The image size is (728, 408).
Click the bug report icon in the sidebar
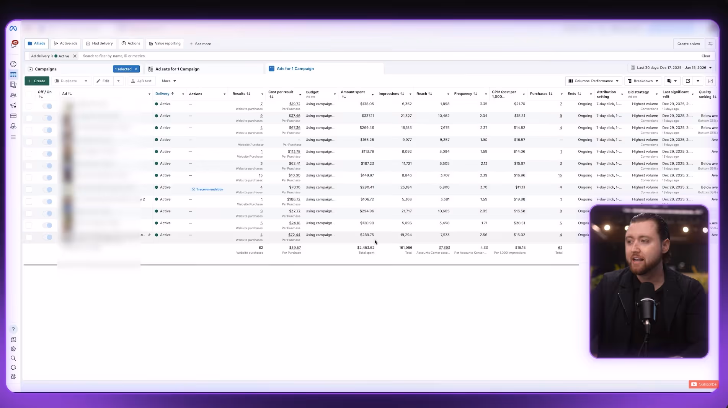pos(13,377)
